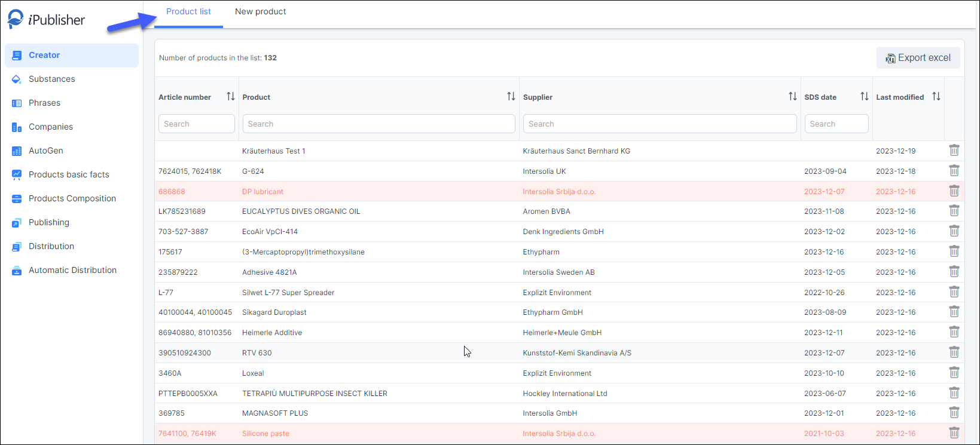Open the DP lubricant product
The height and width of the screenshot is (445, 980).
click(x=262, y=192)
